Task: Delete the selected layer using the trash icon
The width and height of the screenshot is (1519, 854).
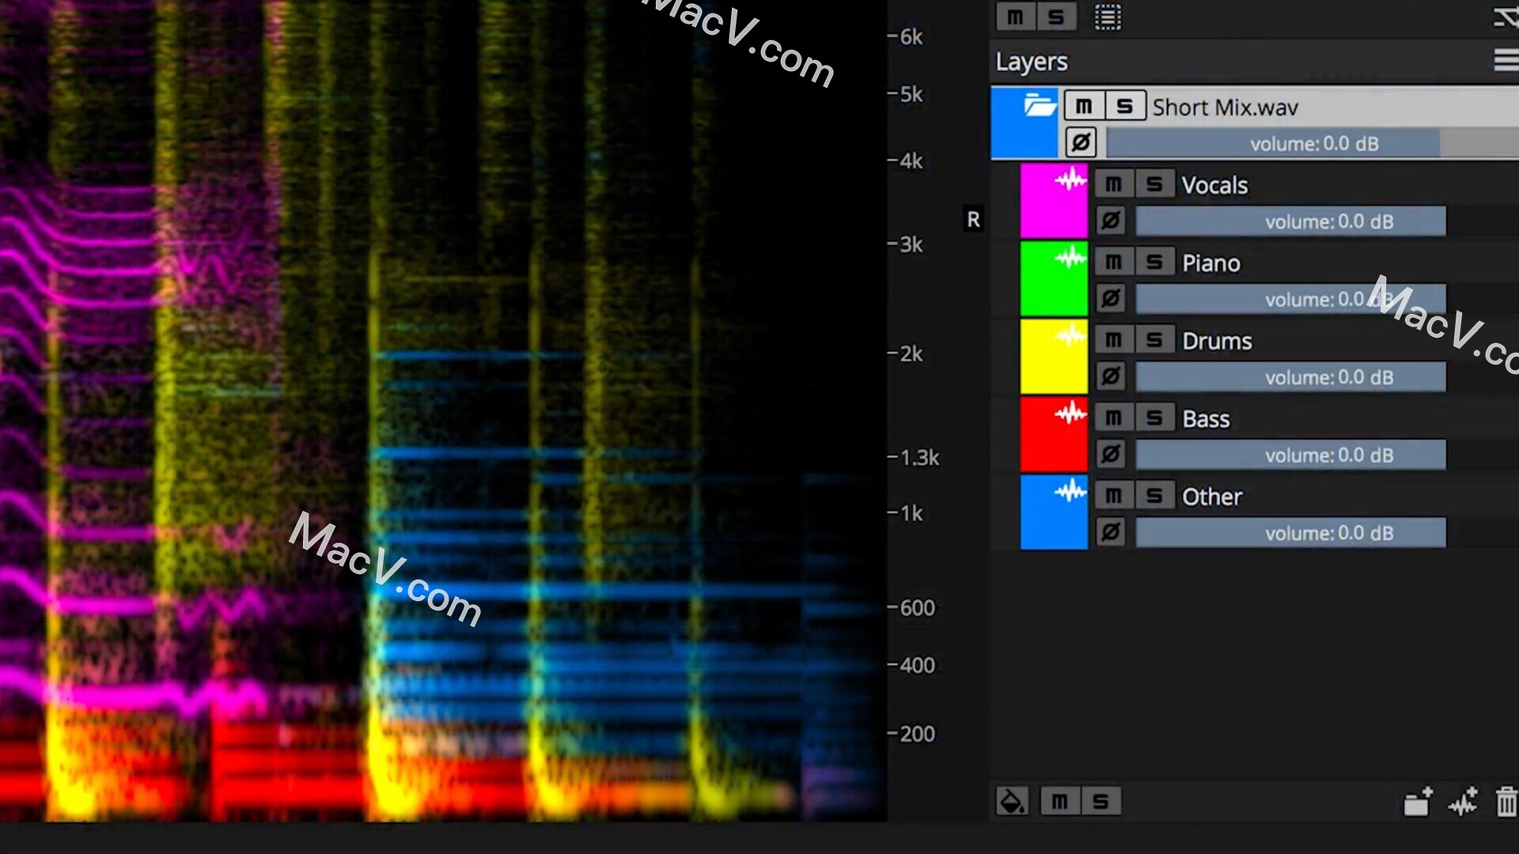Action: point(1504,801)
